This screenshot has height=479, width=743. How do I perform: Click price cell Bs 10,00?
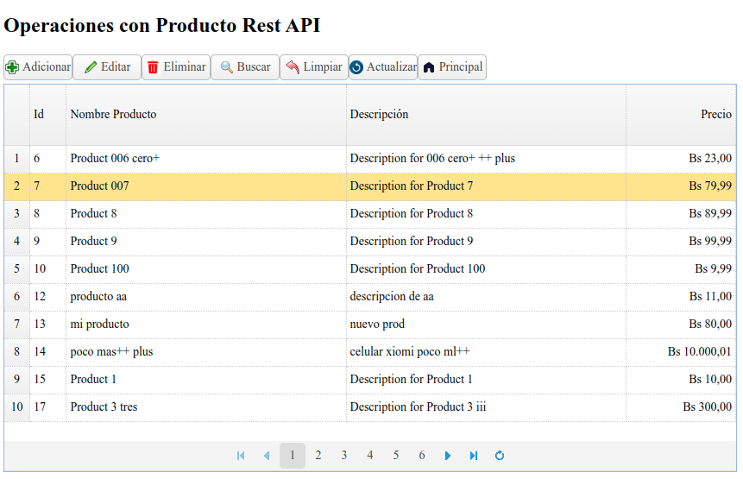coord(681,380)
